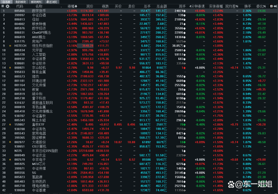
Task: Select the 京山轻机 row name
Action: 39,68
